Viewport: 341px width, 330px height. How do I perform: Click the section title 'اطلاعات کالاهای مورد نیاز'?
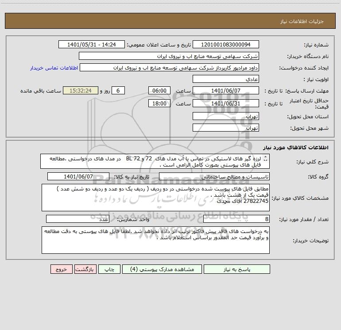(296, 148)
